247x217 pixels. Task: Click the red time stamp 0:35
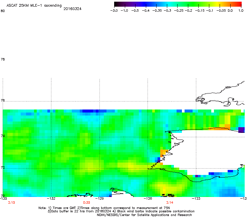coord(87,203)
